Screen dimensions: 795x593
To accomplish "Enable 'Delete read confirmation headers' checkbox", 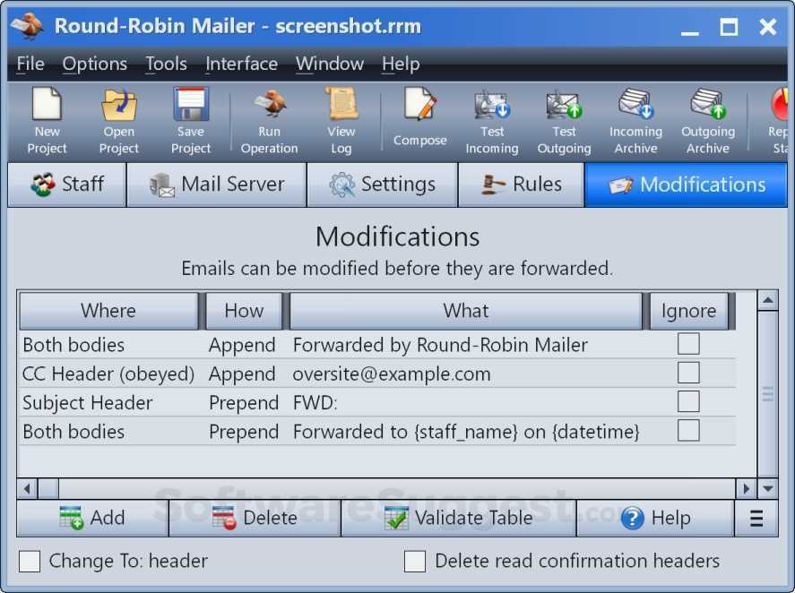I will pos(415,561).
